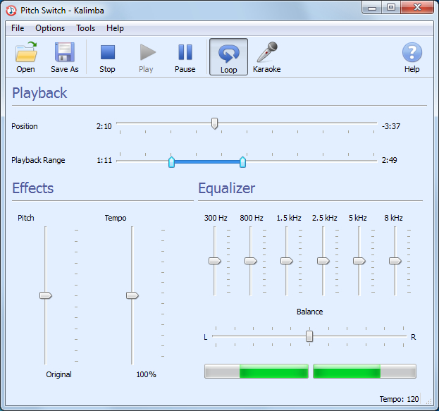Click the 8 kHz equalizer slider
This screenshot has height=411, width=439.
(x=395, y=261)
